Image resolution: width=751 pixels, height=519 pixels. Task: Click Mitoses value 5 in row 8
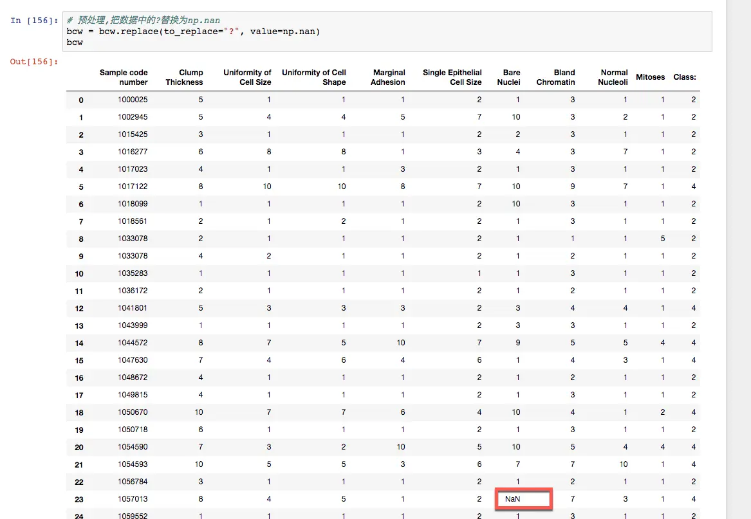coord(663,239)
